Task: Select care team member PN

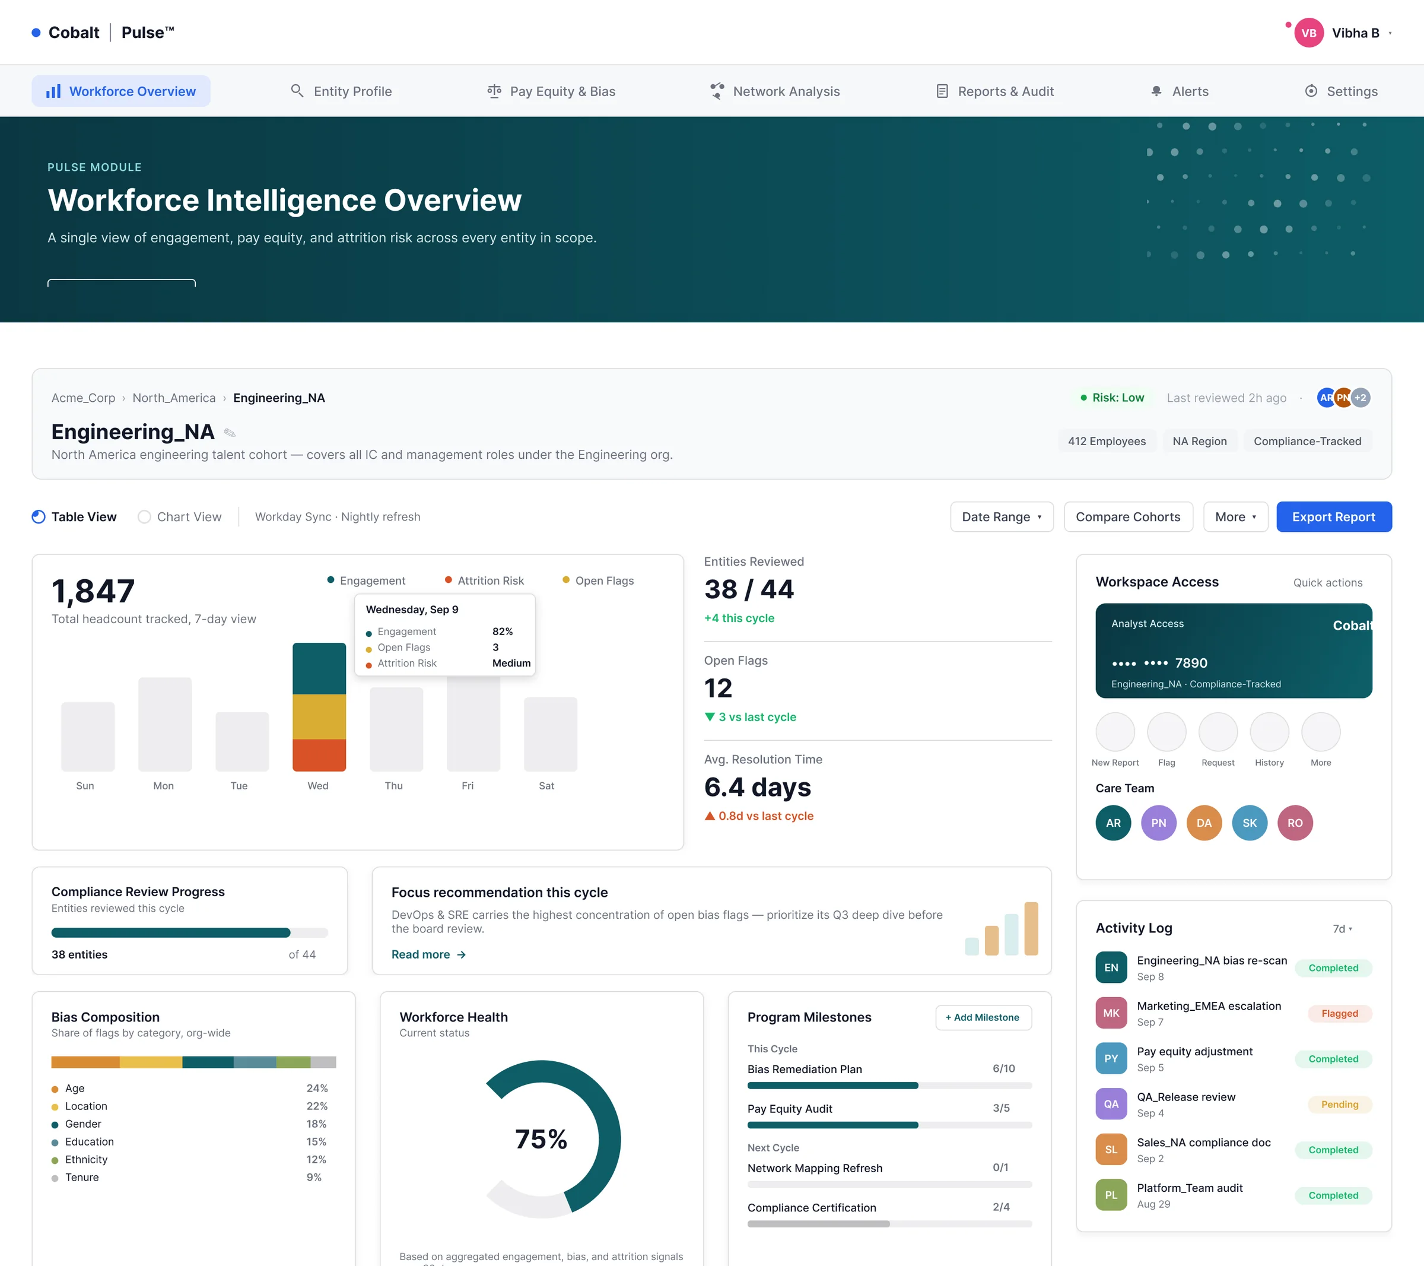Action: 1159,823
